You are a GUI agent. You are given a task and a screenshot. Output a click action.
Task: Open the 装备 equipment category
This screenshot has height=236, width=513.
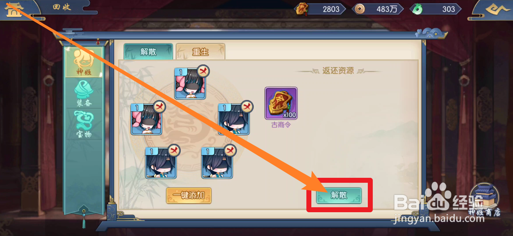click(84, 94)
